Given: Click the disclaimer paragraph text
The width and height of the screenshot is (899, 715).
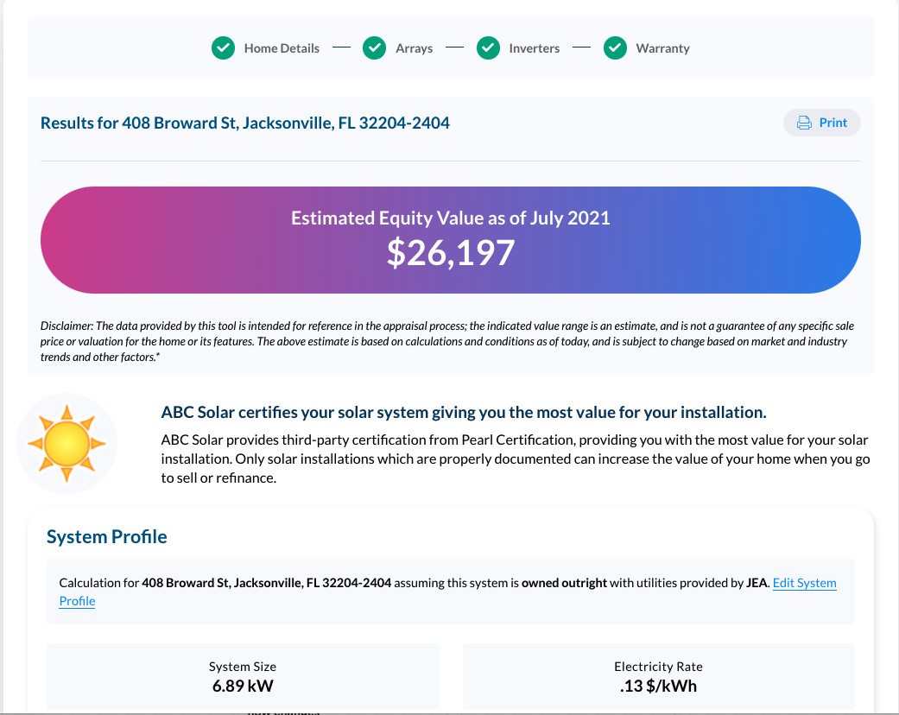Looking at the screenshot, I should pos(447,341).
